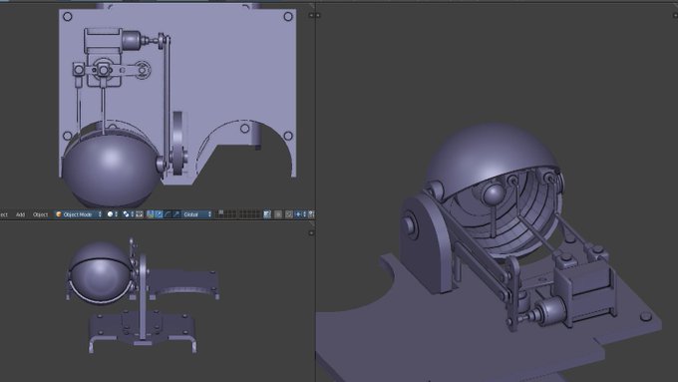Open the Add menu in viewport header
Screen dimensions: 678x382
click(20, 214)
